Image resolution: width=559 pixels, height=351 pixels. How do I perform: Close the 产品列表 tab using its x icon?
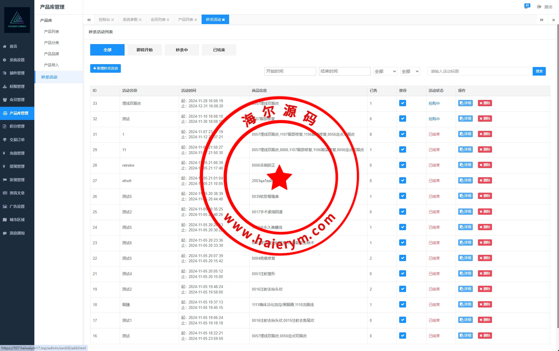pyautogui.click(x=196, y=20)
